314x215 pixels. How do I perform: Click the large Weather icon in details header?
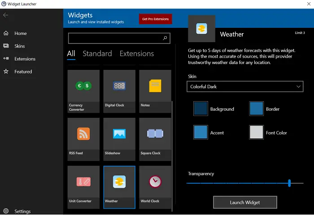coord(202,29)
